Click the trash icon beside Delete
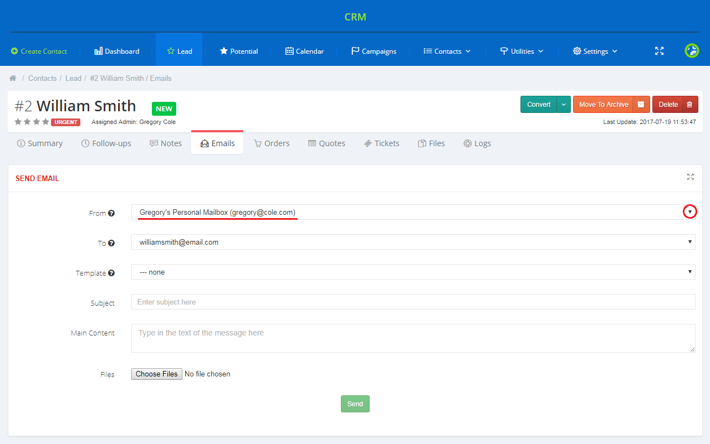710x444 pixels. pos(689,105)
